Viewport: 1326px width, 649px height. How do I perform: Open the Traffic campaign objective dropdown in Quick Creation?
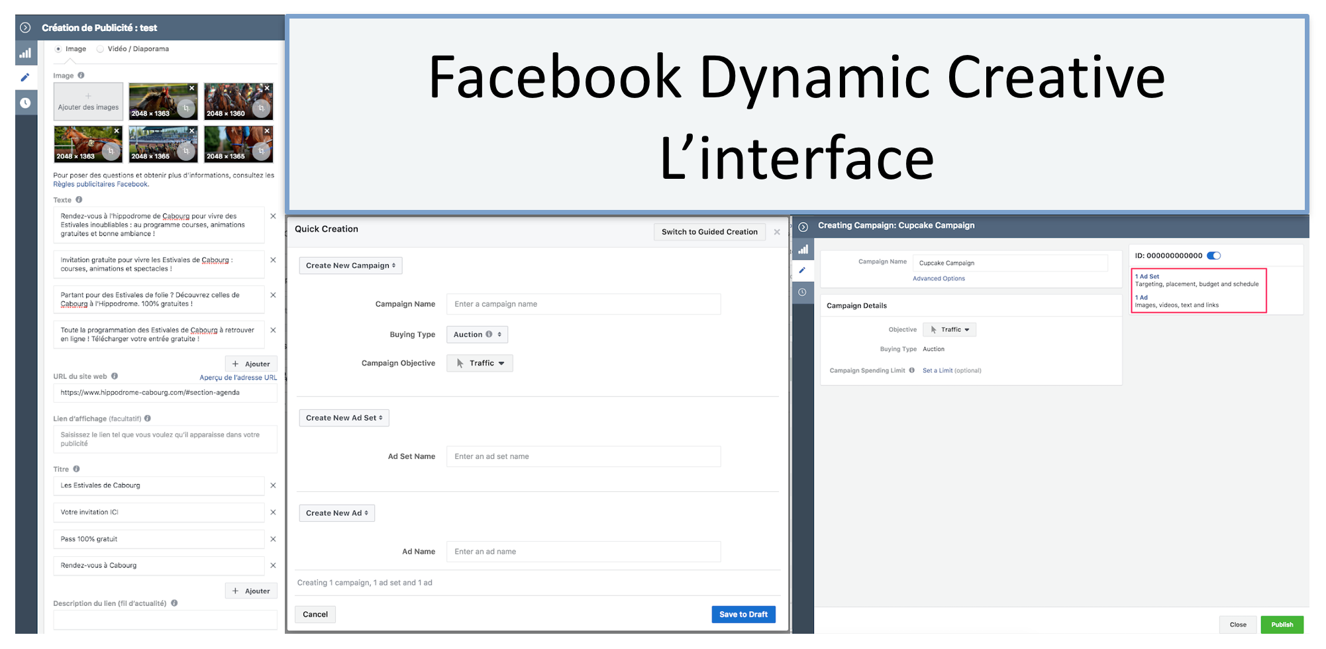coord(480,363)
